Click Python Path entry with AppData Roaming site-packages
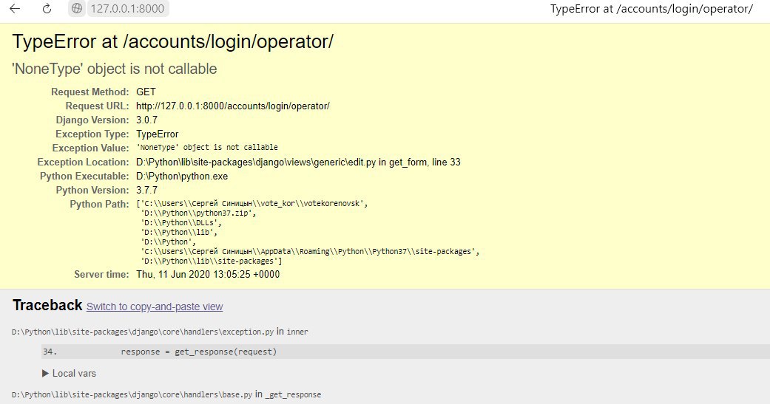Screen dimensions: 770x404 310,252
